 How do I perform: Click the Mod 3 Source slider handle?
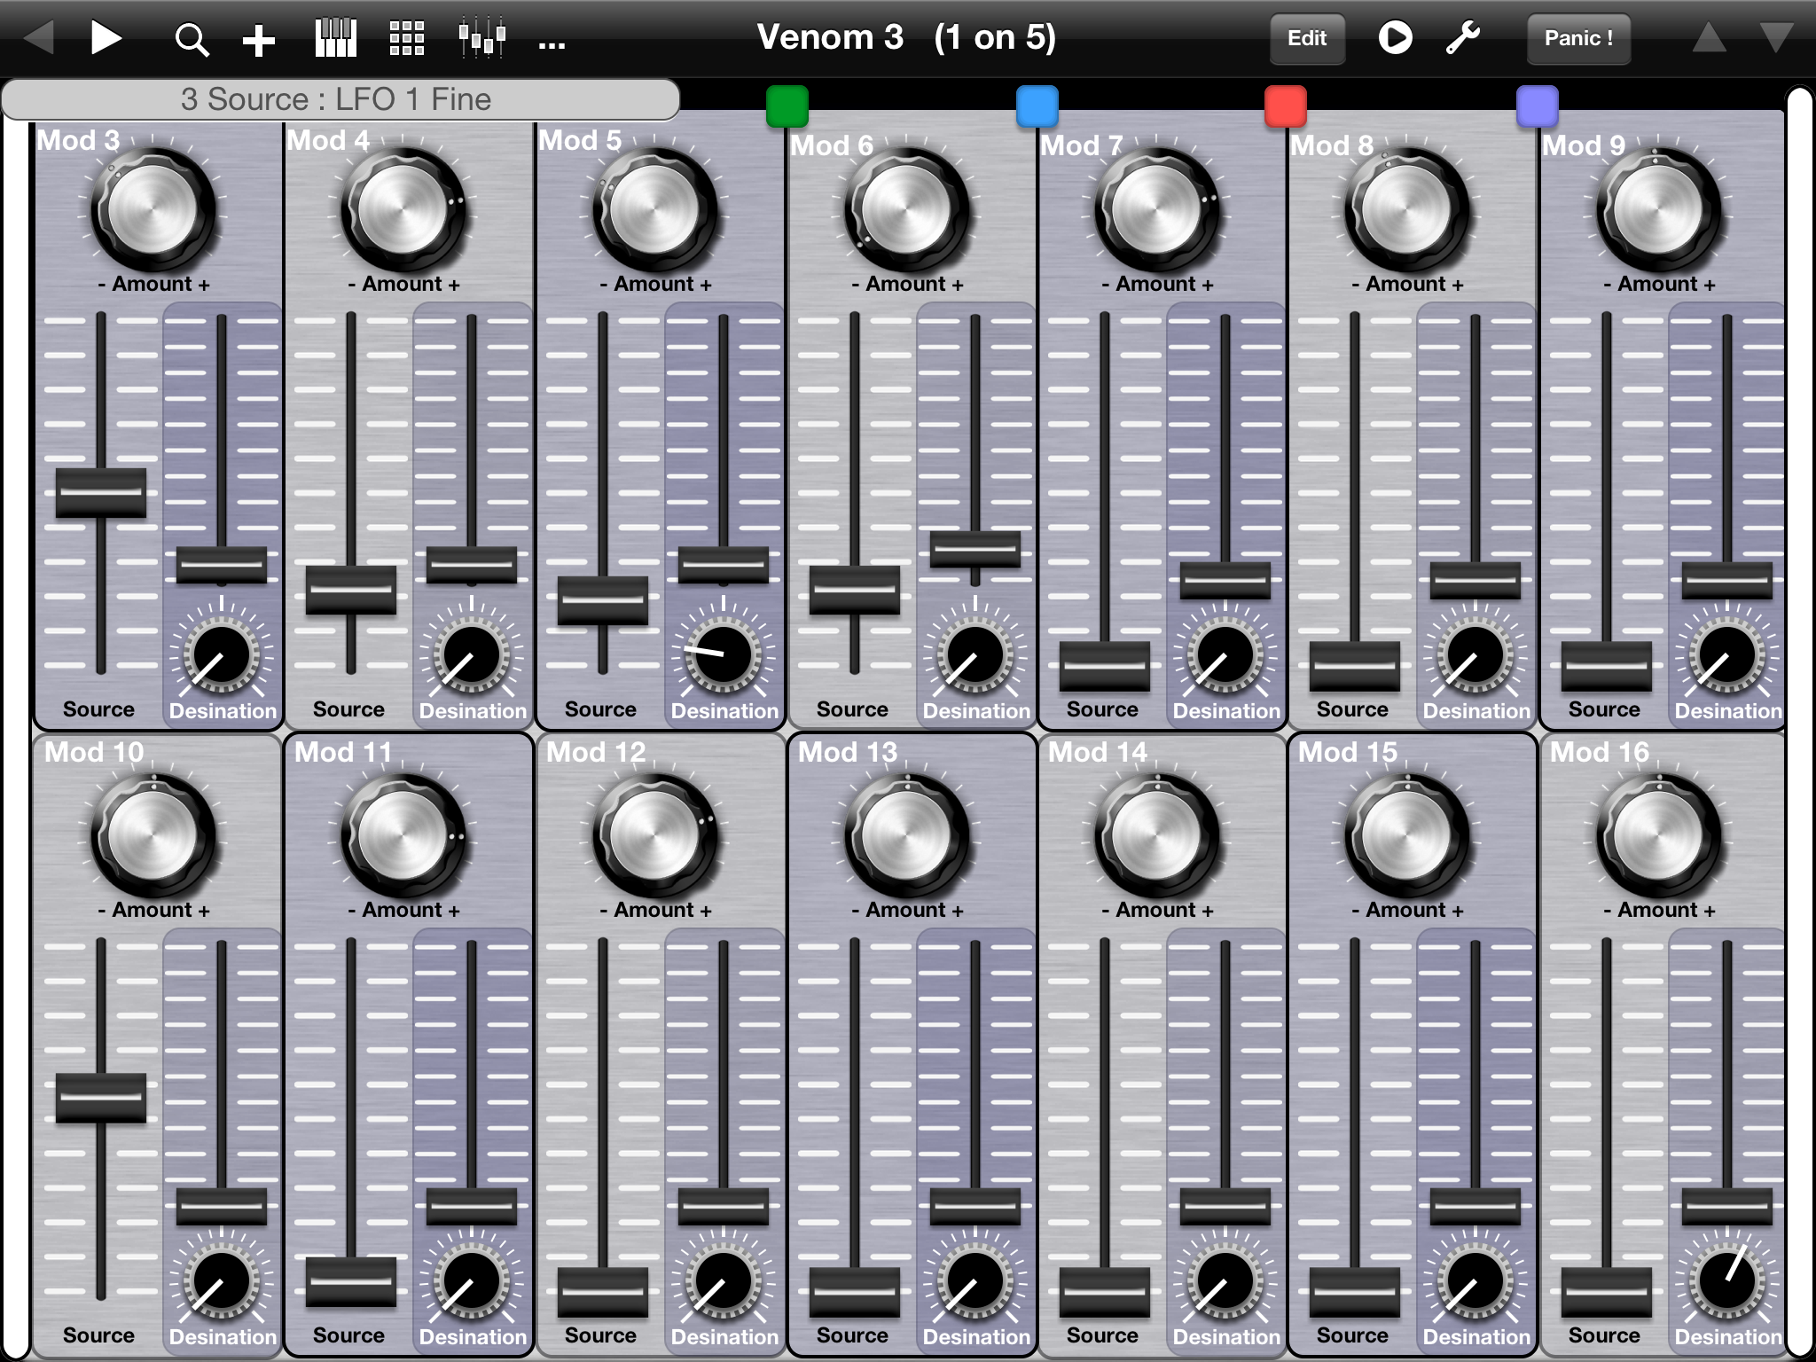pos(101,492)
